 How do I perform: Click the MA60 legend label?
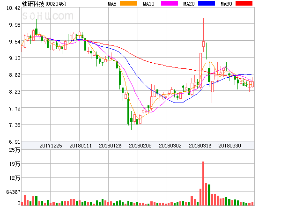(226, 4)
